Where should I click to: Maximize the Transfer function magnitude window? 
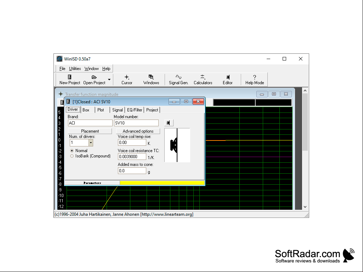point(274,94)
